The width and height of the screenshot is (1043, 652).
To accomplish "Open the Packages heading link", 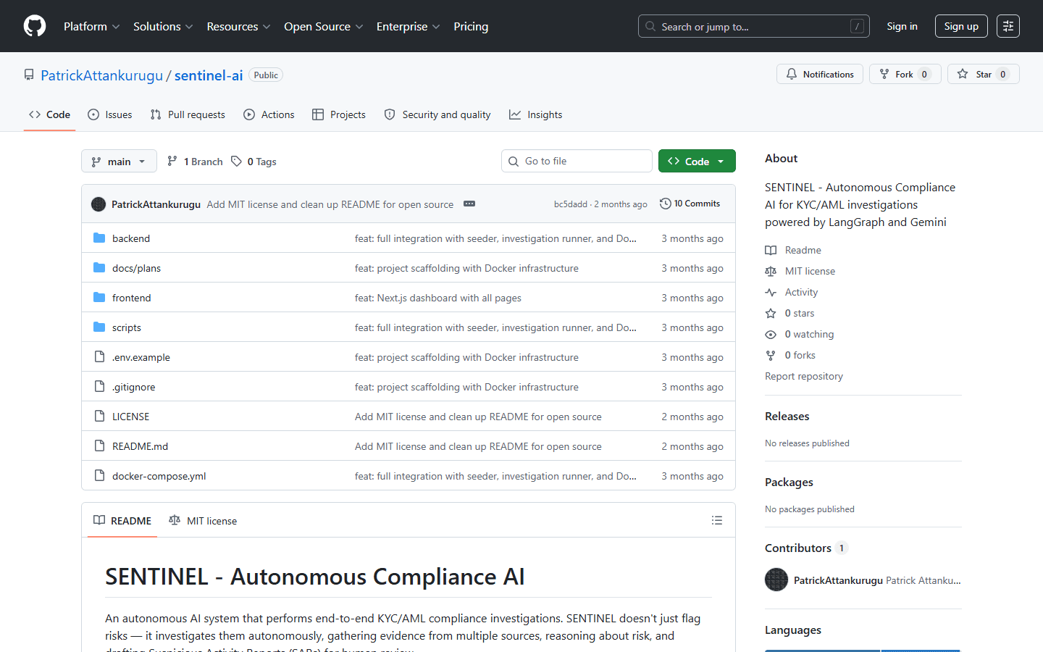I will point(789,482).
